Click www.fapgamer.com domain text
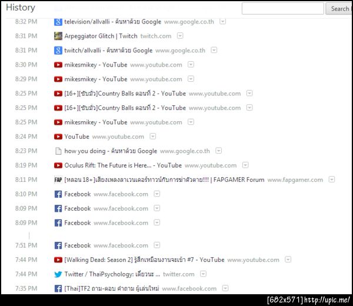 pos(295,180)
